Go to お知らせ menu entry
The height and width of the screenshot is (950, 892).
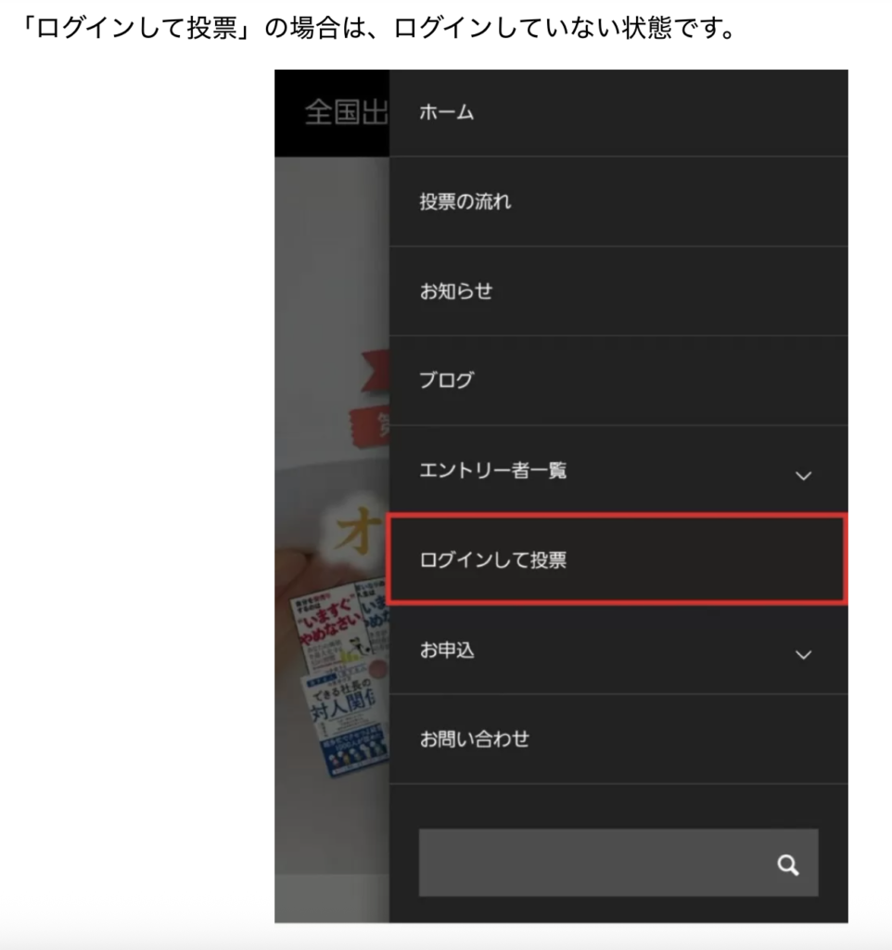click(618, 291)
